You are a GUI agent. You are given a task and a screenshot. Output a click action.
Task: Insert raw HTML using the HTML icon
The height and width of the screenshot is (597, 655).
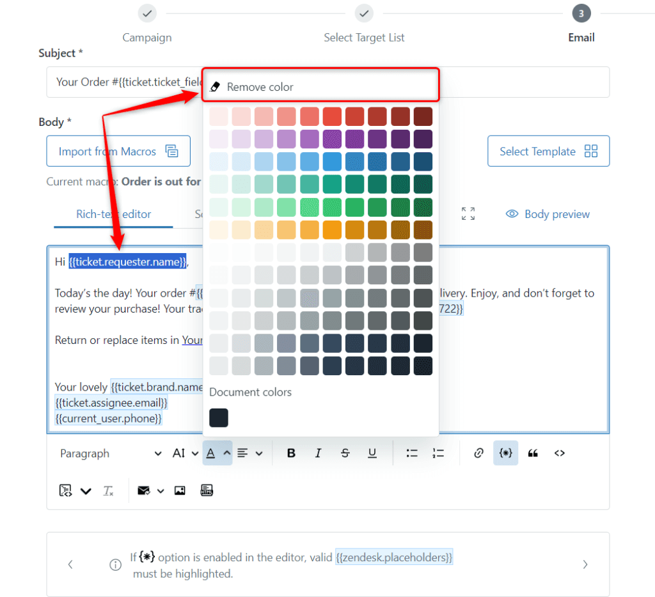click(207, 490)
